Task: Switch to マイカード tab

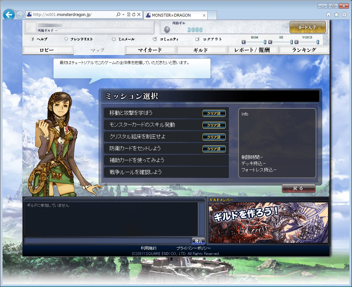Action: (x=150, y=50)
